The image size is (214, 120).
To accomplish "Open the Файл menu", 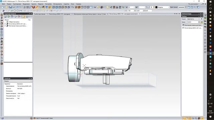I will click(3, 4).
